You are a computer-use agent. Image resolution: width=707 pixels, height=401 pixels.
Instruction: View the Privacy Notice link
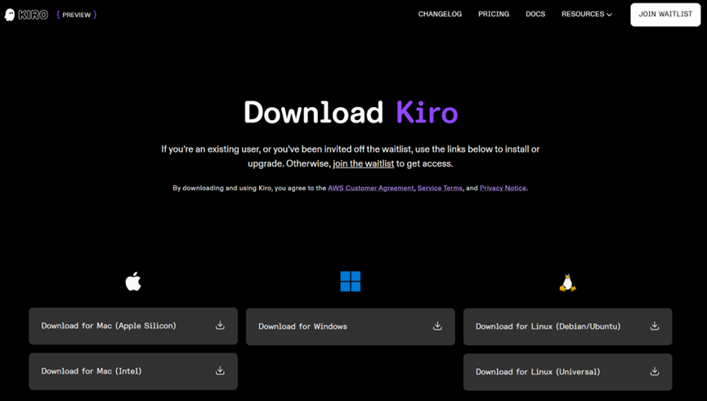503,188
